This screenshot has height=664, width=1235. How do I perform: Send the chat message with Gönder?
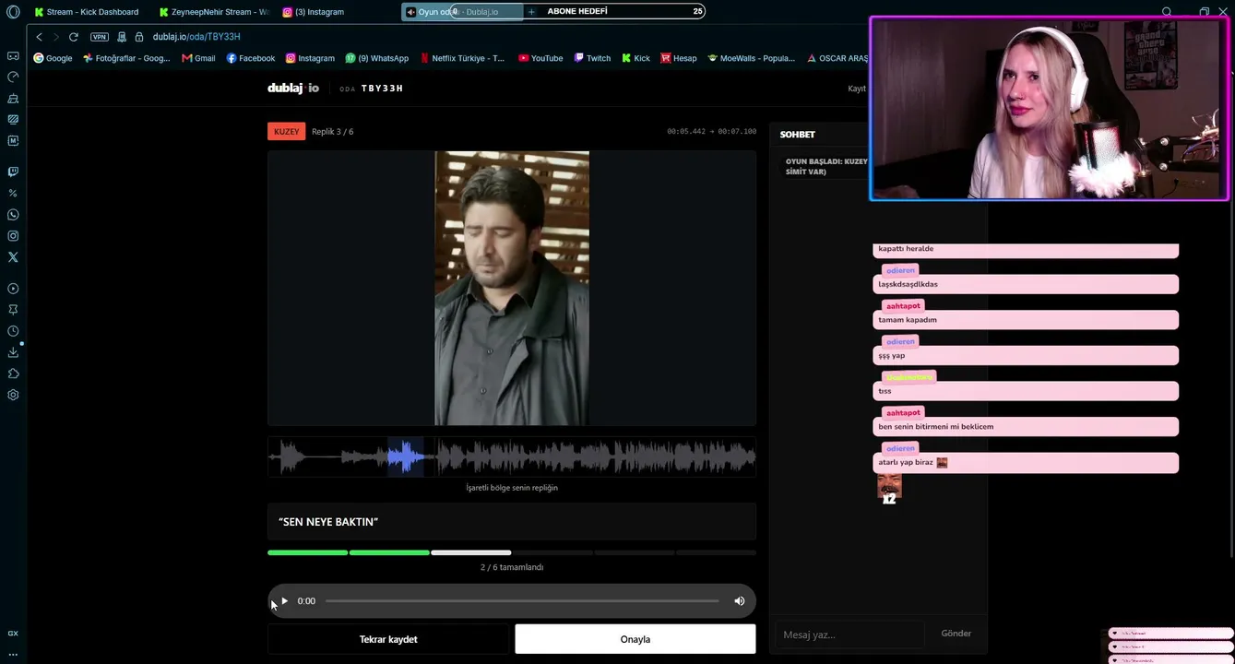point(956,634)
